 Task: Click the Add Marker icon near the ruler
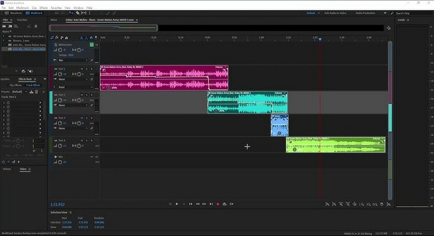click(x=96, y=37)
